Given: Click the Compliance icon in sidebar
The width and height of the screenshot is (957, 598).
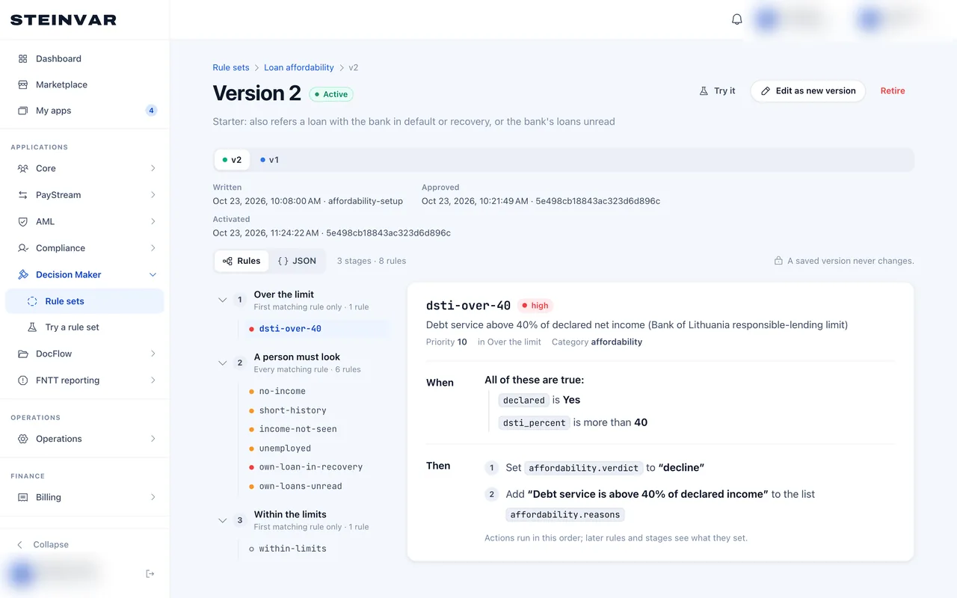Looking at the screenshot, I should tap(22, 248).
